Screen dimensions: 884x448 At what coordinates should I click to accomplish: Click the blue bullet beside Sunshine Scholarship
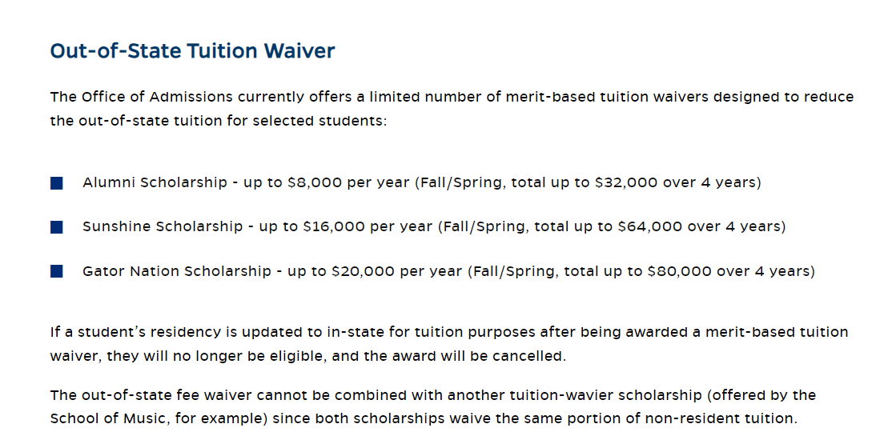point(56,227)
